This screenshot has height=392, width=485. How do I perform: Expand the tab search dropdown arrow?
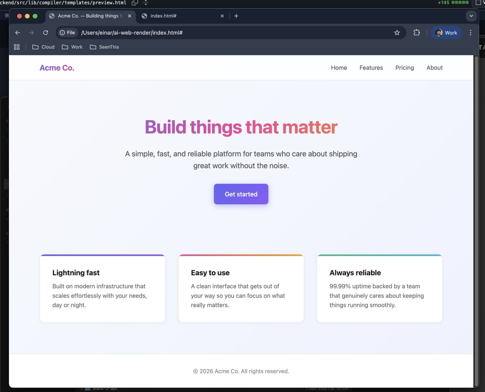(x=471, y=16)
